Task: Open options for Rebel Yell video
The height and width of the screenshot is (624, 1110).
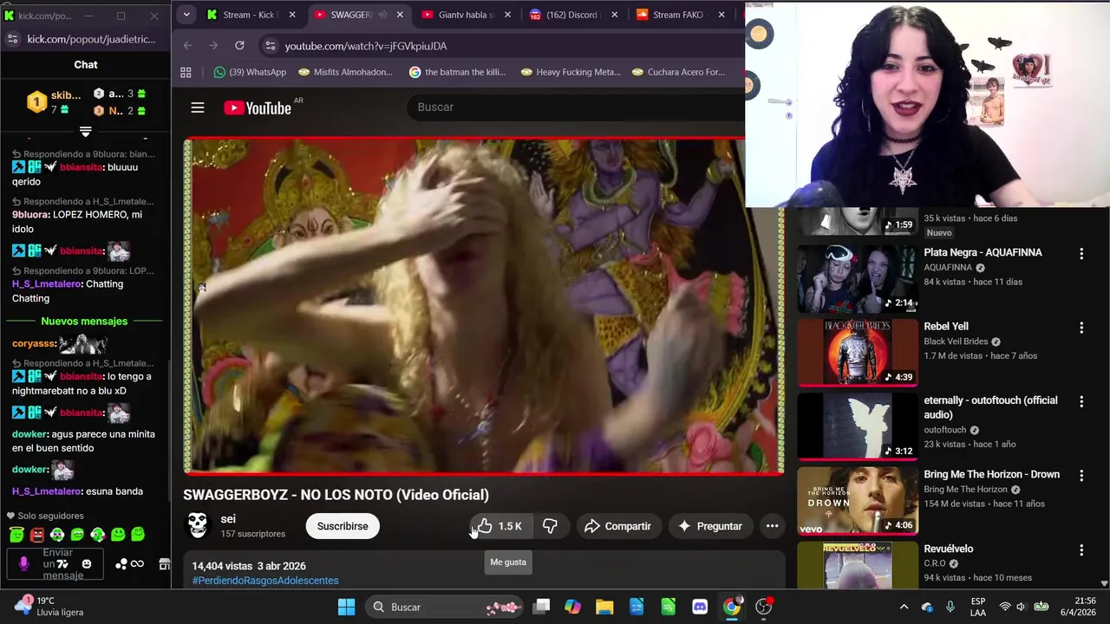Action: coord(1081,328)
